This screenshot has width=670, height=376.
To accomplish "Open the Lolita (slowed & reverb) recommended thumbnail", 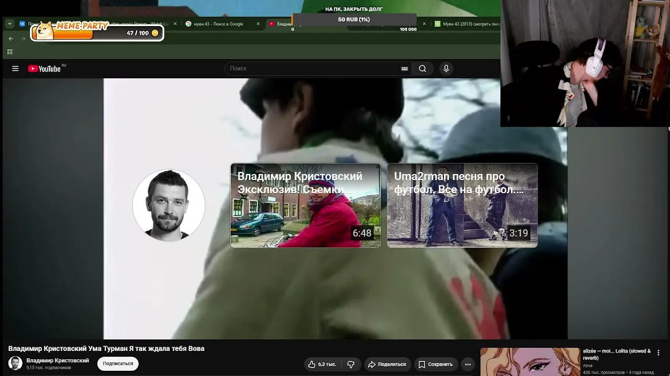I will (530, 362).
